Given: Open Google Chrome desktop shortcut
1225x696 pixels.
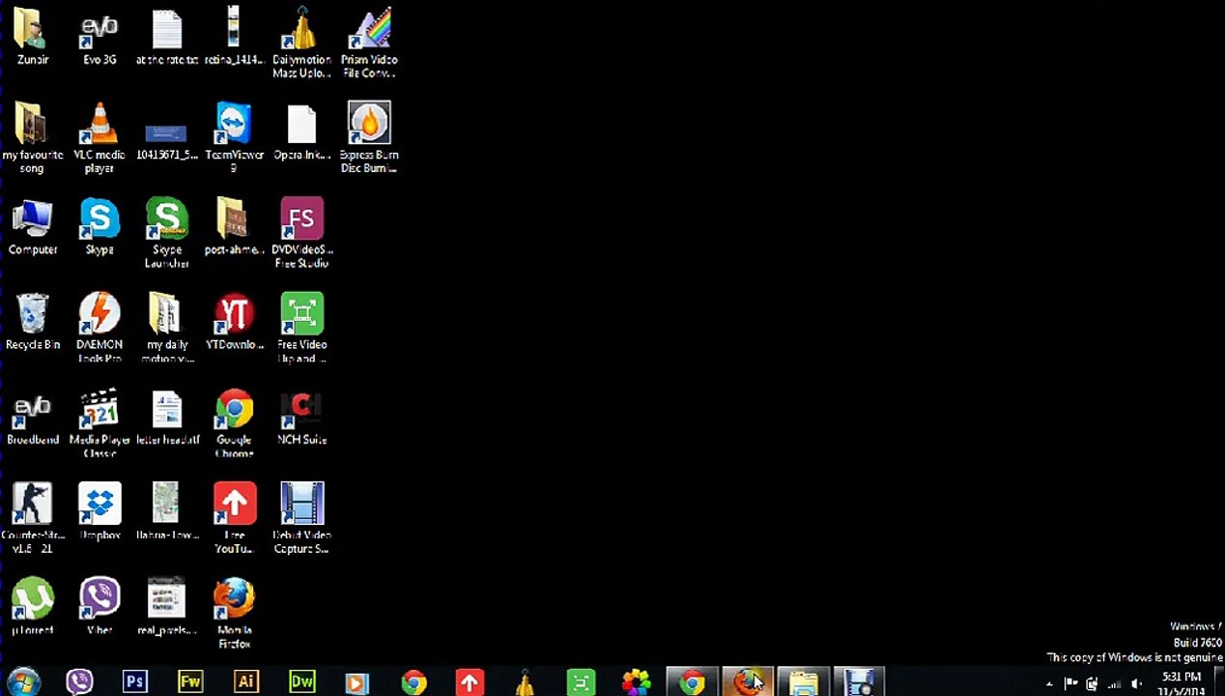Looking at the screenshot, I should [x=234, y=423].
